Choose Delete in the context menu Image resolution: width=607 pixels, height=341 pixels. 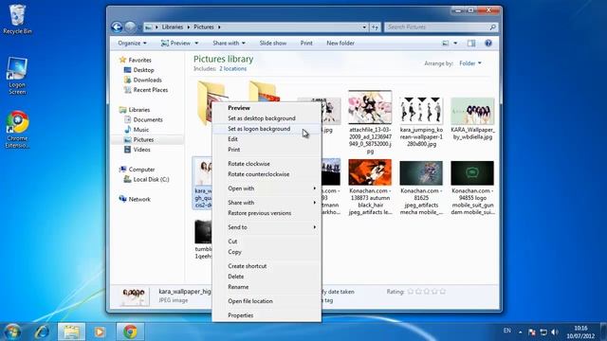point(267,277)
